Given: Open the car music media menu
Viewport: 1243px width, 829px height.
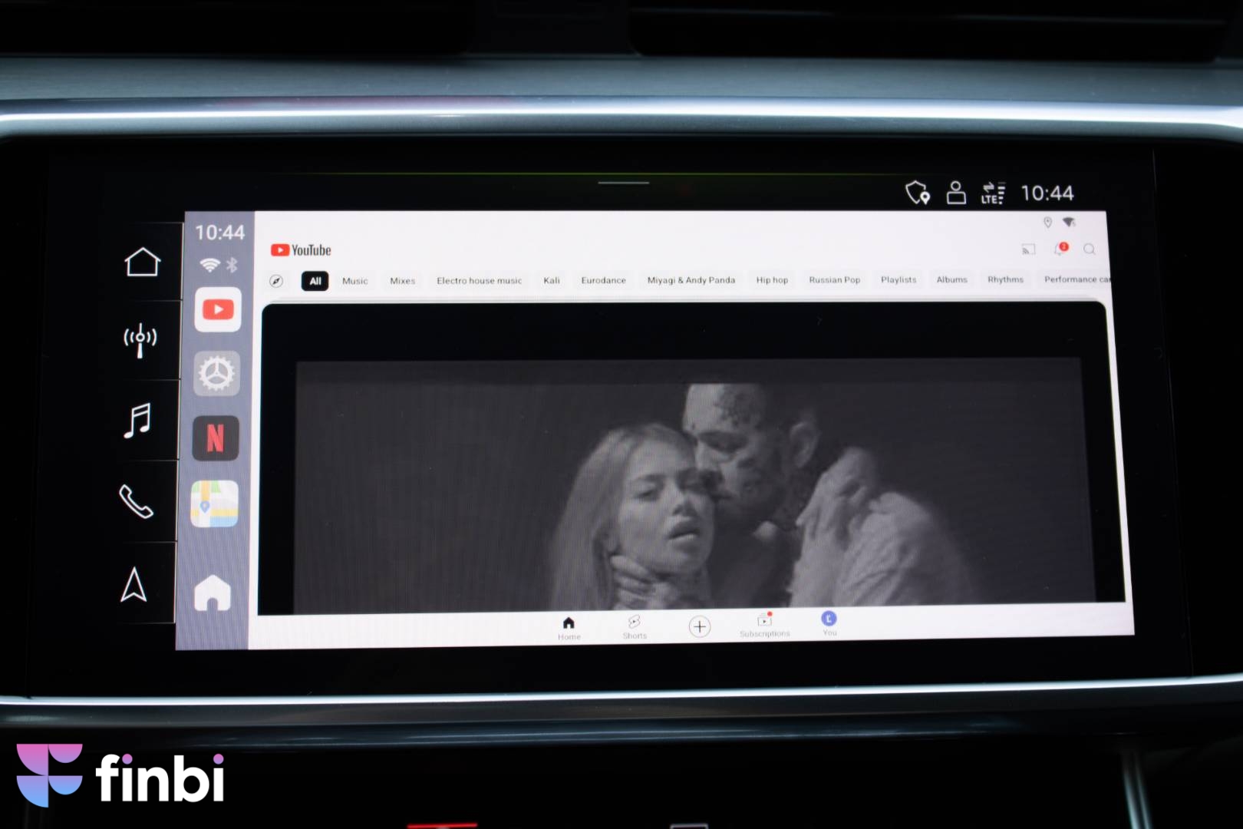Looking at the screenshot, I should point(138,421).
